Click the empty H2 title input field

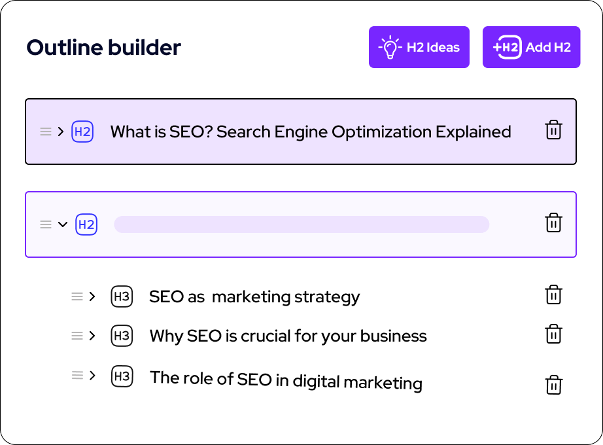[301, 224]
